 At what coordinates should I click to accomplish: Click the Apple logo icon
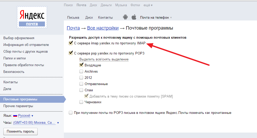click(134, 17)
